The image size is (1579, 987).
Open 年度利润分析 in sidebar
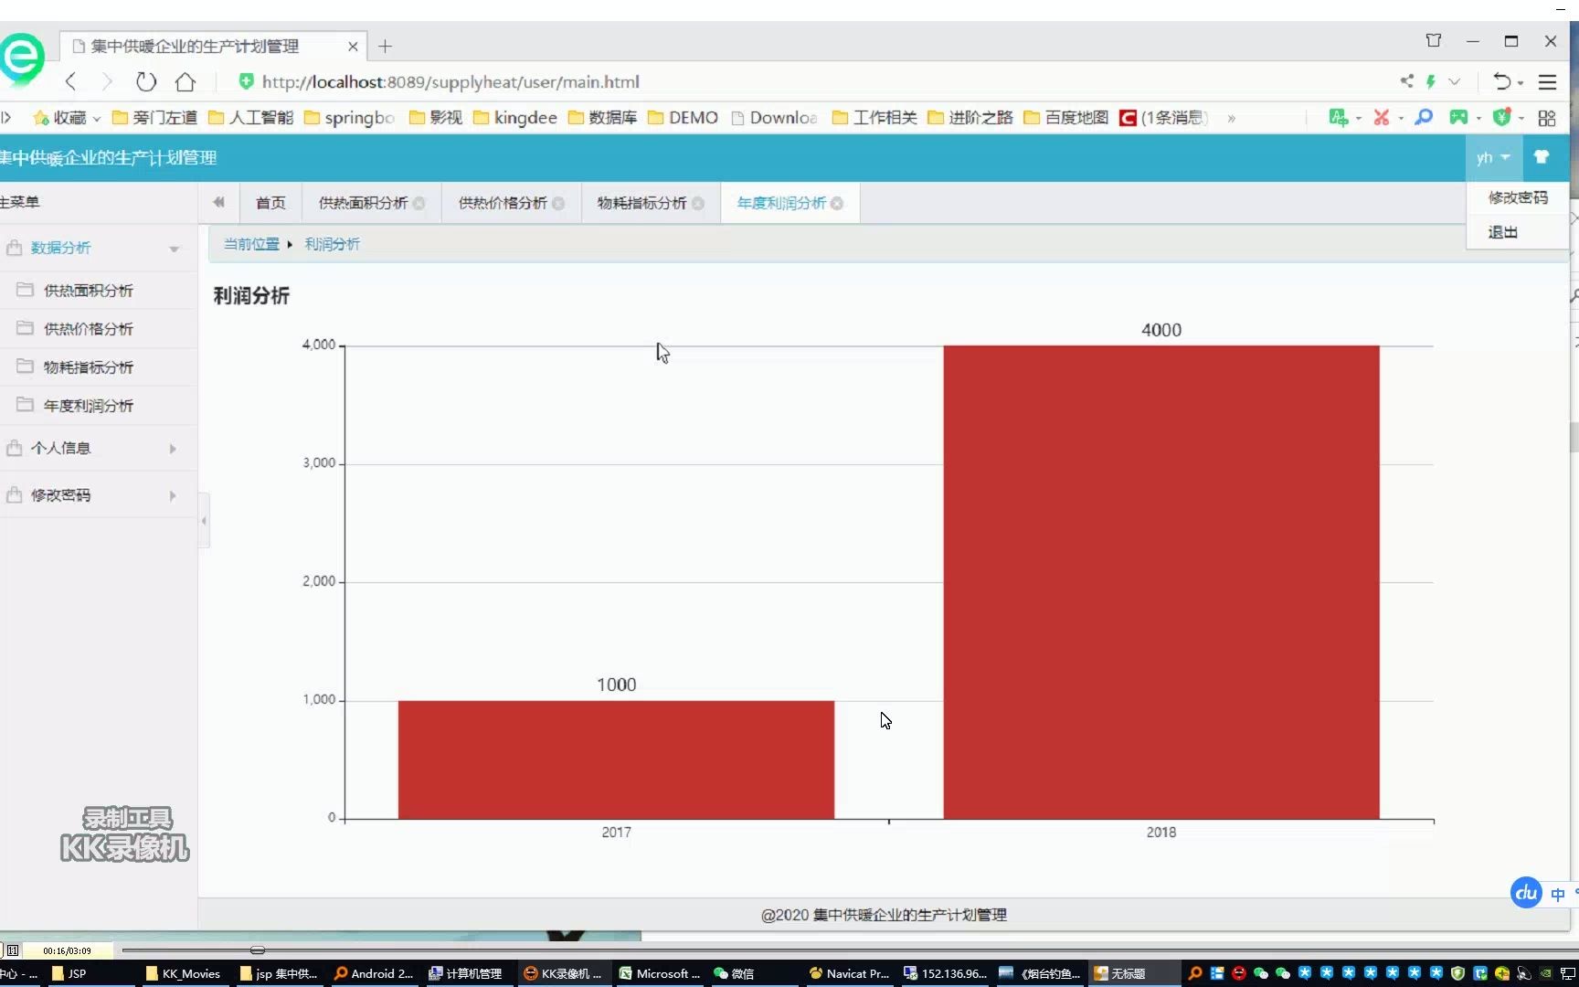(x=98, y=406)
